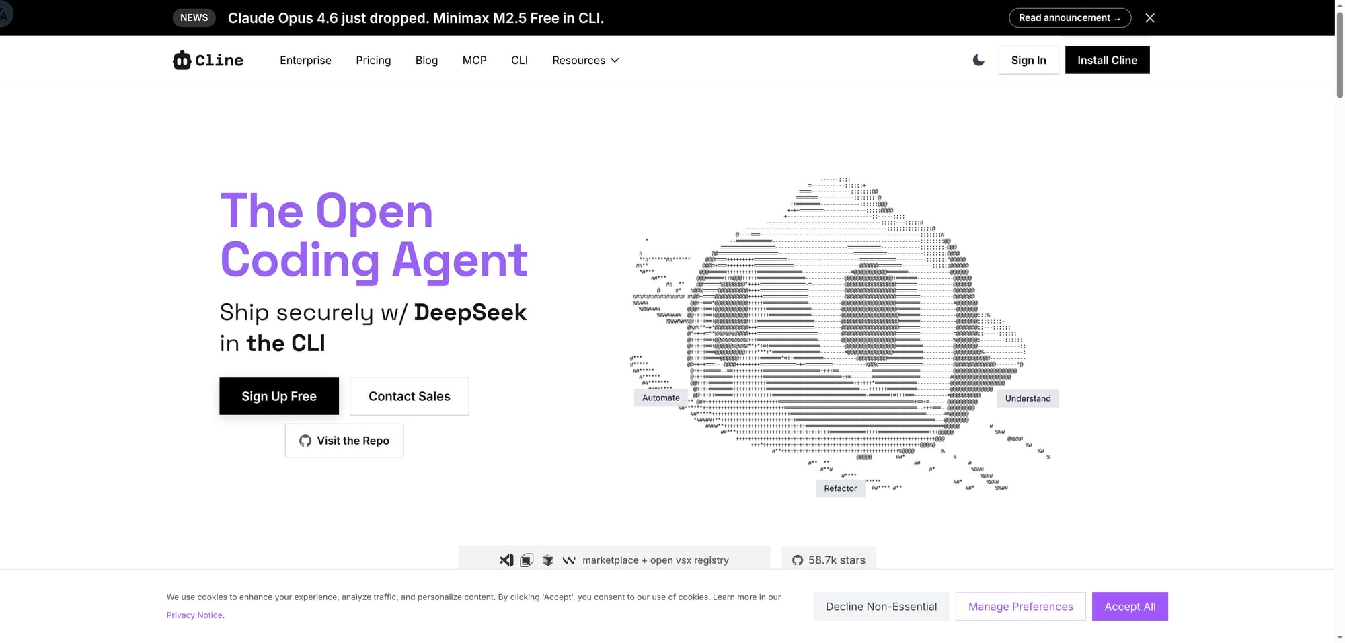The image size is (1345, 643).
Task: Select the Refactor tag on the ASCII art
Action: pyautogui.click(x=840, y=488)
